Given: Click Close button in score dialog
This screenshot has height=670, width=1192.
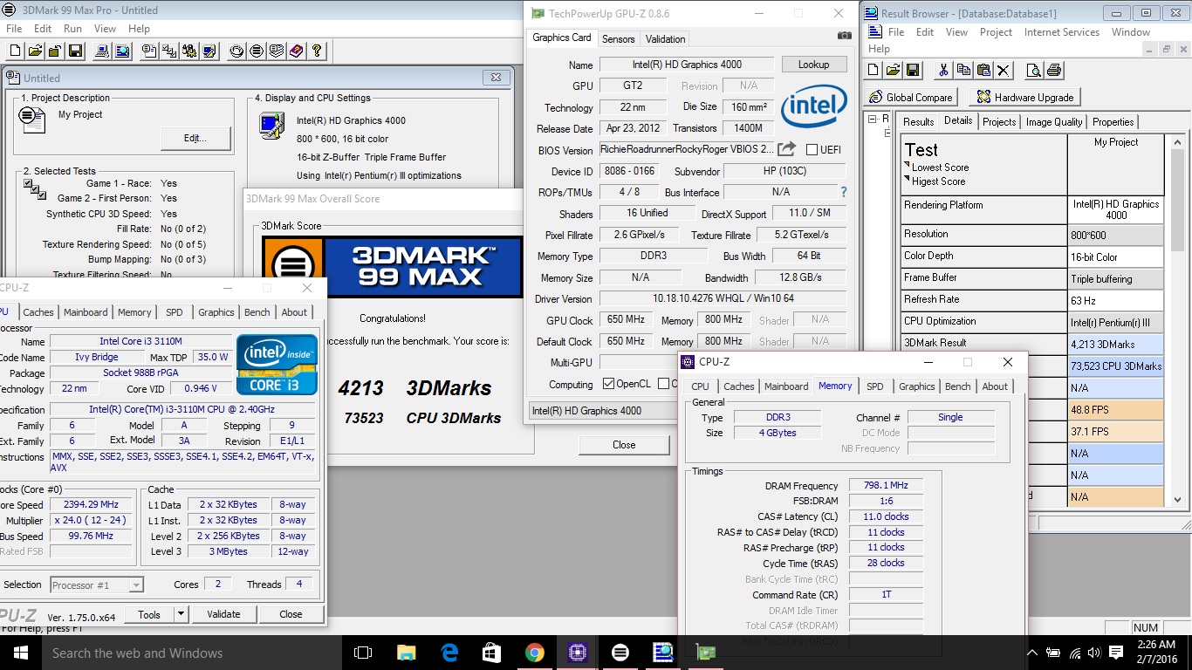Looking at the screenshot, I should click(624, 445).
